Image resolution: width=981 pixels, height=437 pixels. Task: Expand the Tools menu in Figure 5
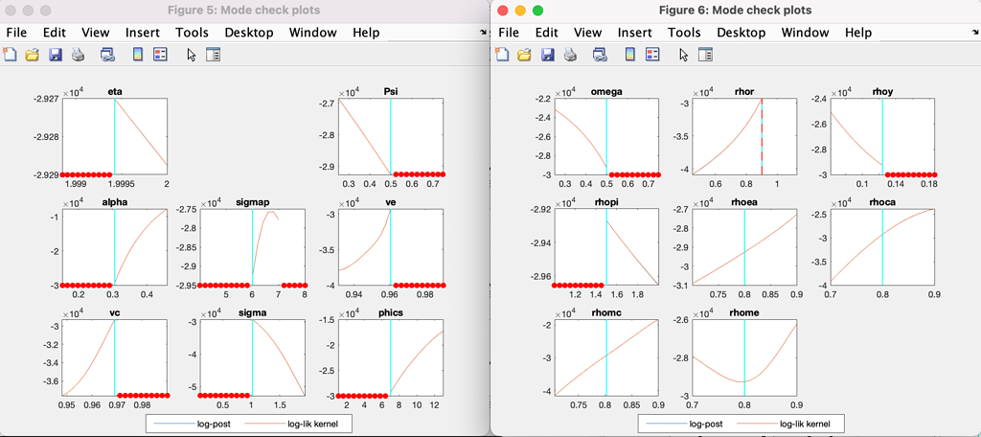[192, 33]
